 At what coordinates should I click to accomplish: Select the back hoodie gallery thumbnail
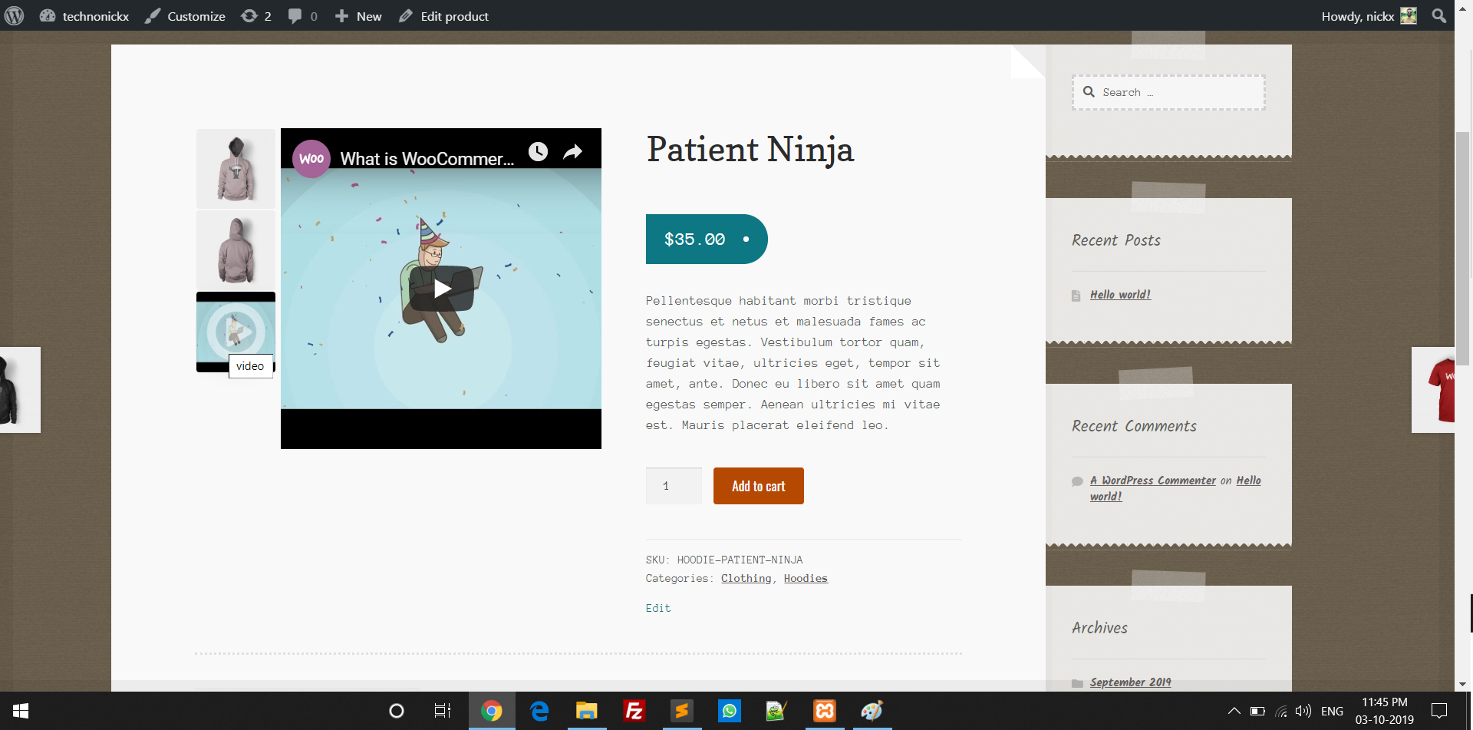point(236,250)
